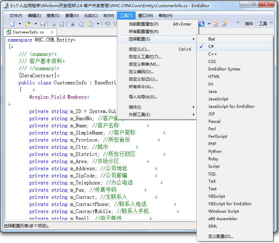Open the 编辑(E) menu
279x243 pixels.
coord(34,16)
